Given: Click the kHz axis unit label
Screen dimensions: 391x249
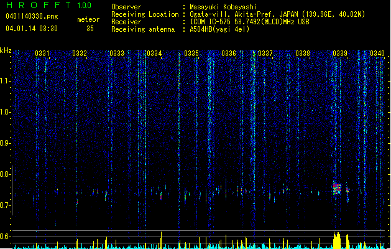Looking at the screenshot, I should click(x=6, y=50).
